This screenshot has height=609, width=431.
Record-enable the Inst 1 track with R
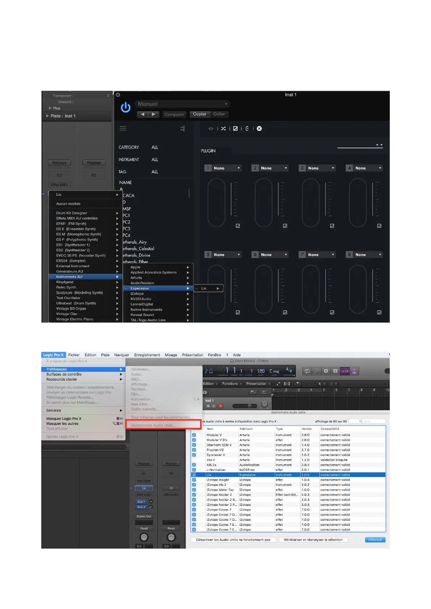coord(220,406)
